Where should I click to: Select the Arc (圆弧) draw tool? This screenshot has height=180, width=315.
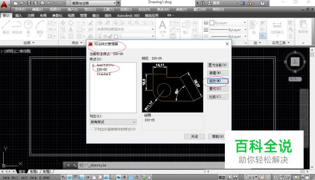(40, 27)
